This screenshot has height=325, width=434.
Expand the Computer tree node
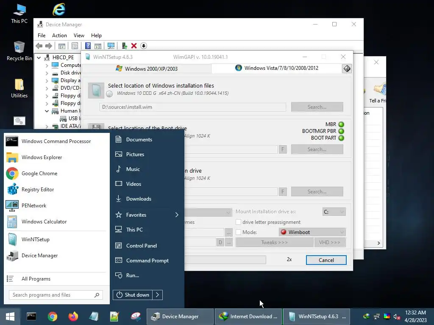click(47, 66)
